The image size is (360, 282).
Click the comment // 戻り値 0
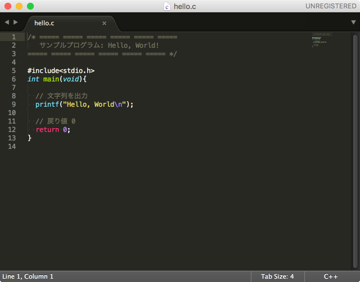pyautogui.click(x=56, y=121)
